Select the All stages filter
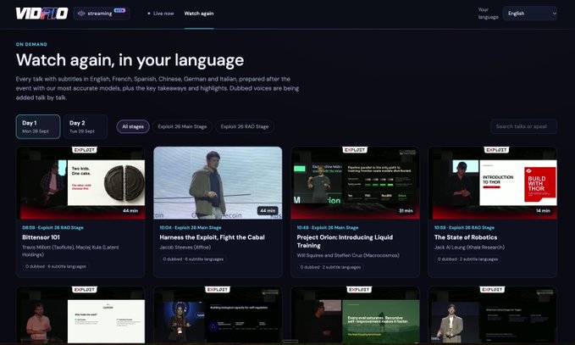The width and height of the screenshot is (575, 345). 133,126
